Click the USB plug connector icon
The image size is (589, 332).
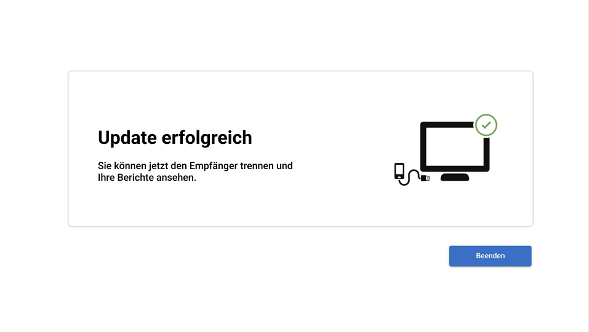[x=425, y=178]
